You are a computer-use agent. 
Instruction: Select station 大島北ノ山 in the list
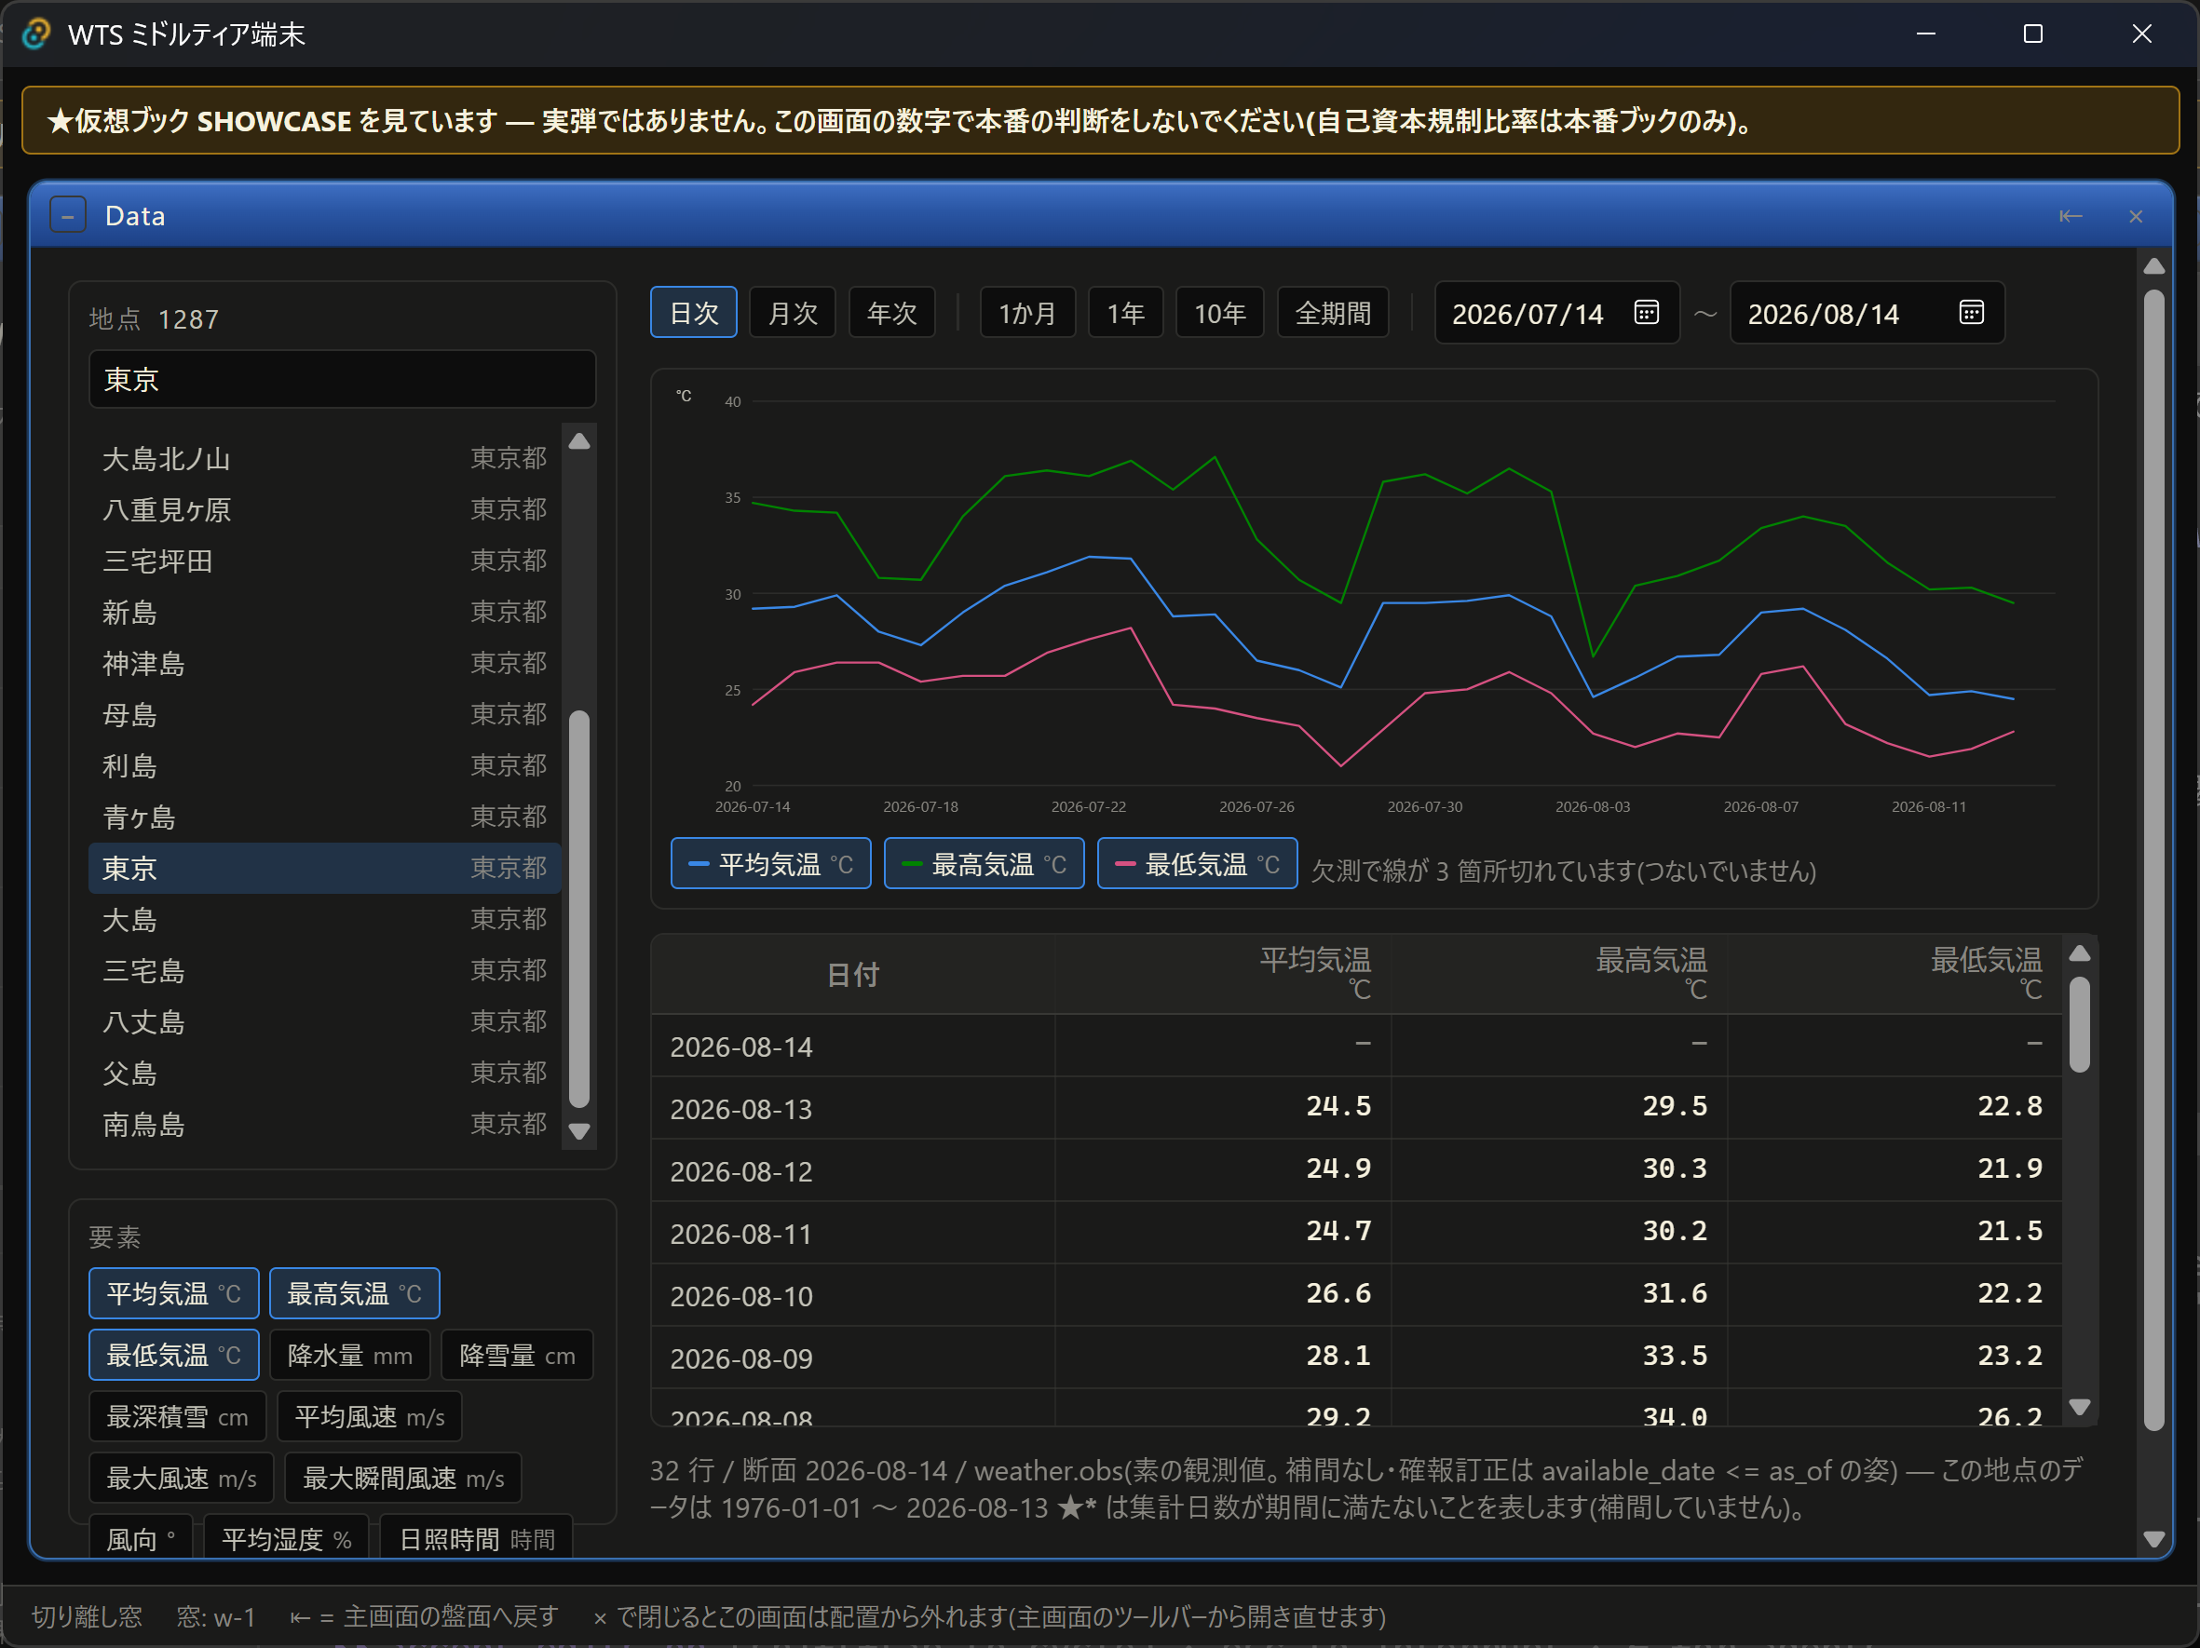click(324, 458)
